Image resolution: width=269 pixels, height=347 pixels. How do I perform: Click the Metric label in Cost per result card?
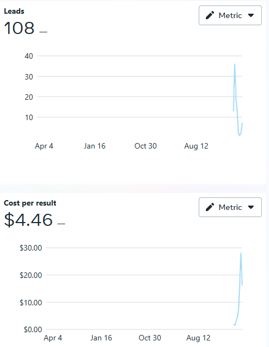(230, 207)
